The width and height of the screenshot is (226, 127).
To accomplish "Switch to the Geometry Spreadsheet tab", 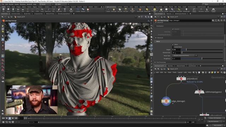I will (64, 14).
